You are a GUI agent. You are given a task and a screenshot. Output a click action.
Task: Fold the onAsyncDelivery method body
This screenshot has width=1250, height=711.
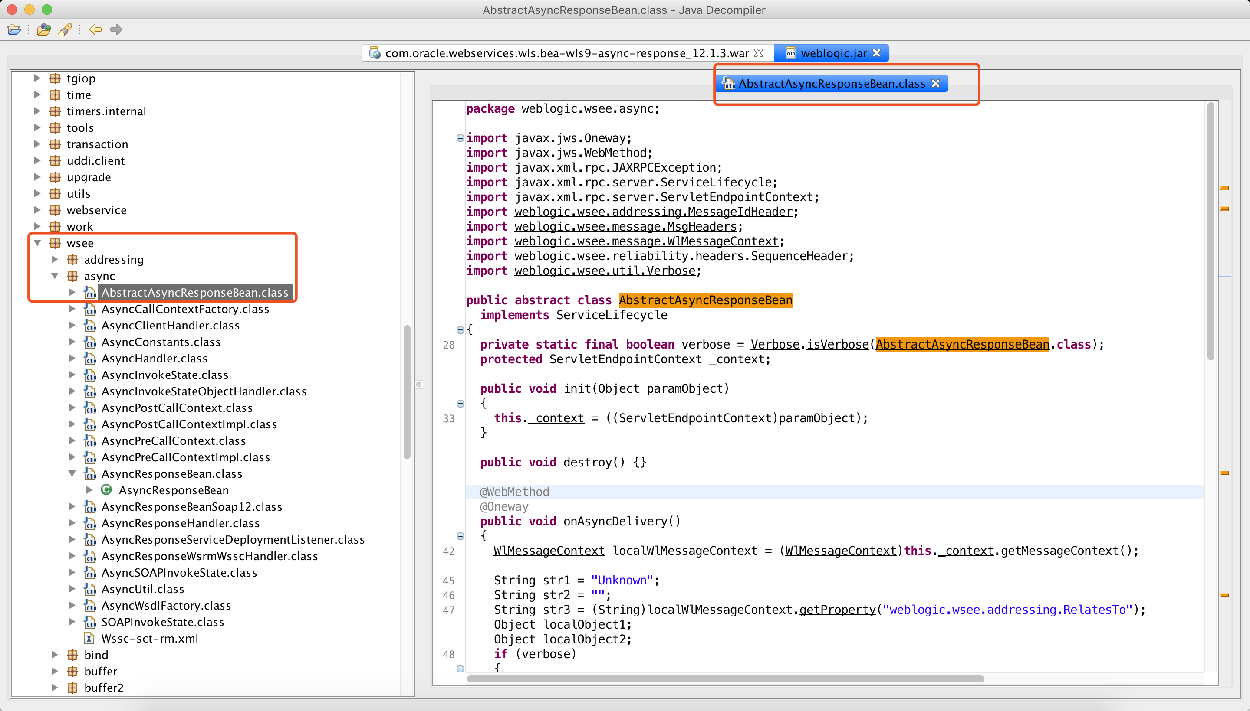pos(460,536)
